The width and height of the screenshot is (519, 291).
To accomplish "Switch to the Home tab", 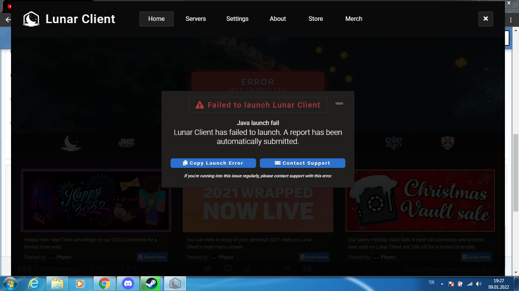I will [157, 19].
